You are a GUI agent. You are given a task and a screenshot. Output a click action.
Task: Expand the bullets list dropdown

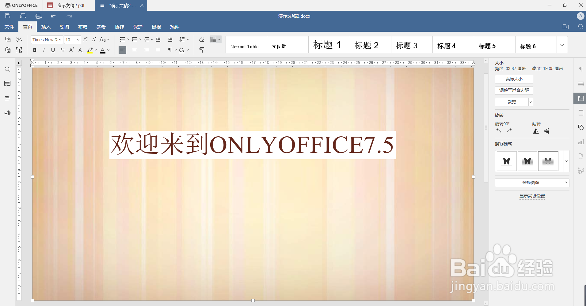tap(128, 39)
